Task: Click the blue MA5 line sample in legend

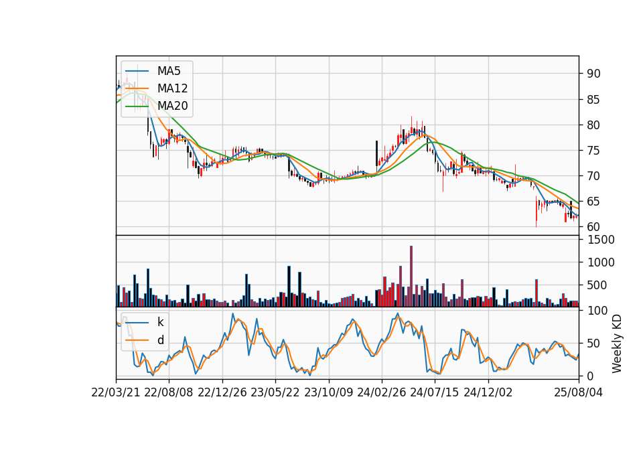Action: [x=137, y=71]
